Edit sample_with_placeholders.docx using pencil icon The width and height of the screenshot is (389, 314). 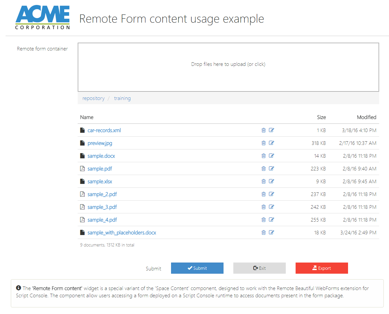click(x=271, y=232)
